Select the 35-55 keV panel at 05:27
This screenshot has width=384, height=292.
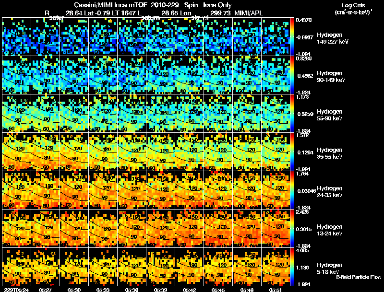click(x=45, y=152)
